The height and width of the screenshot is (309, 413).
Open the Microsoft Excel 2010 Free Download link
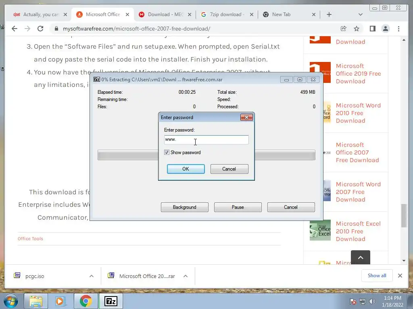click(358, 231)
